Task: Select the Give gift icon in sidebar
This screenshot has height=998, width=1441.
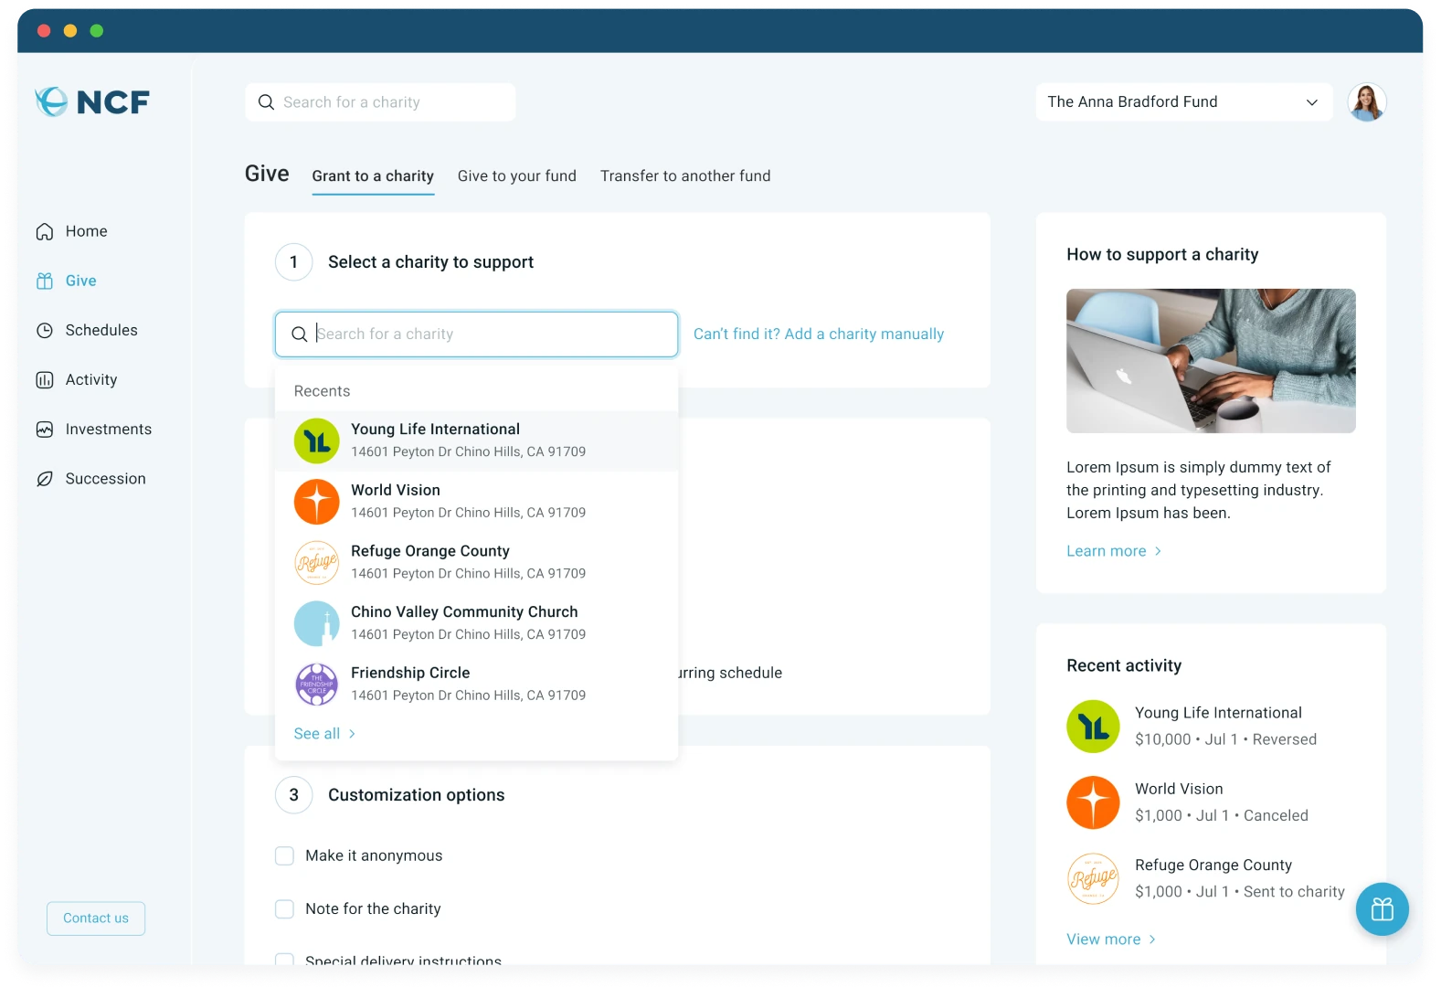Action: 44,281
